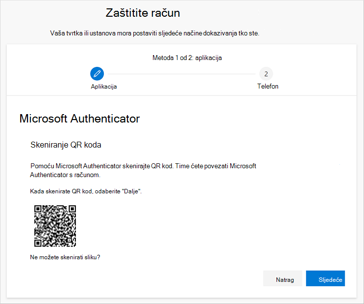Click 'Vaša tvrtka ili ustanova' description text
This screenshot has width=364, height=304.
point(154,33)
